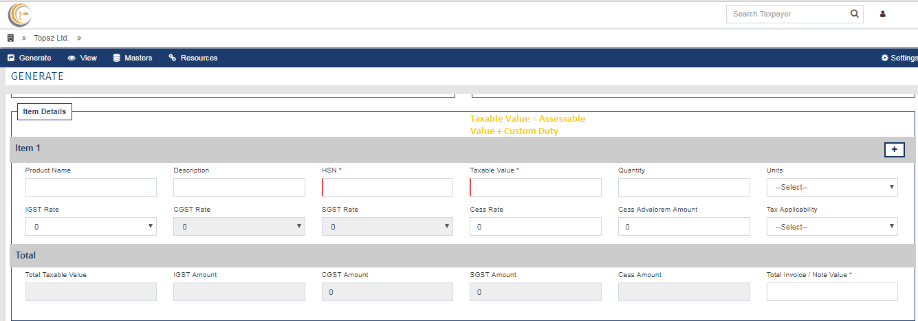The width and height of the screenshot is (918, 321).
Task: Click the Product Name input field
Action: pos(91,187)
